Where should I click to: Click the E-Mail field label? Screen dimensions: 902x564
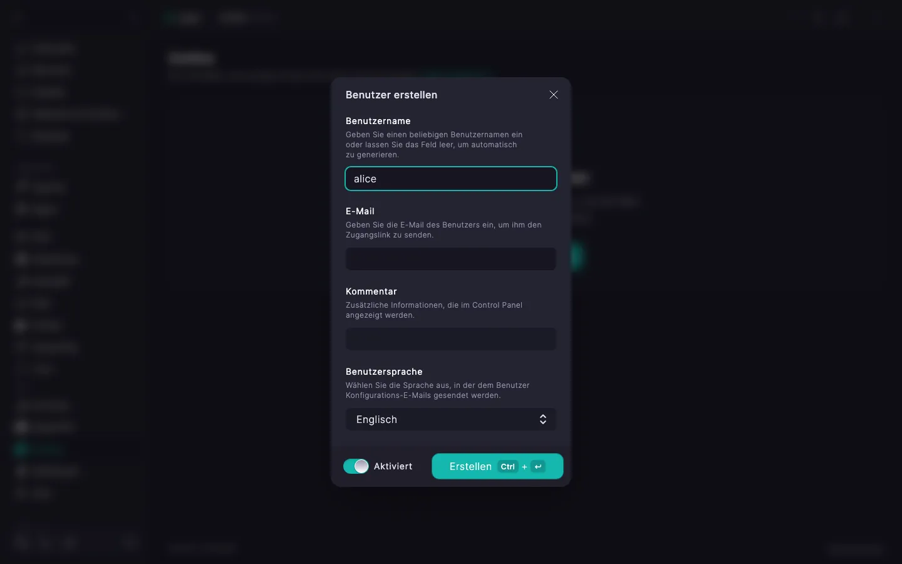click(x=360, y=211)
